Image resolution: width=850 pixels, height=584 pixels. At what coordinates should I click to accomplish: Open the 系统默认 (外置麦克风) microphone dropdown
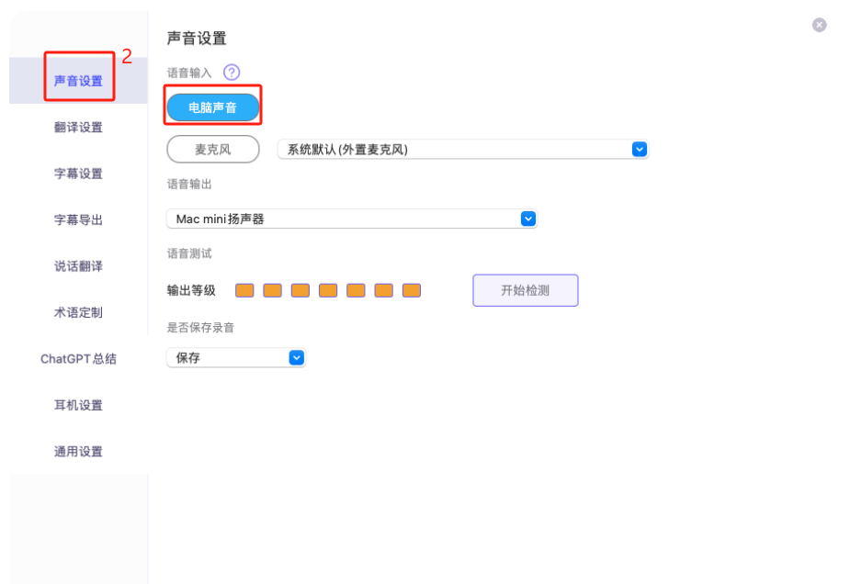click(x=462, y=149)
